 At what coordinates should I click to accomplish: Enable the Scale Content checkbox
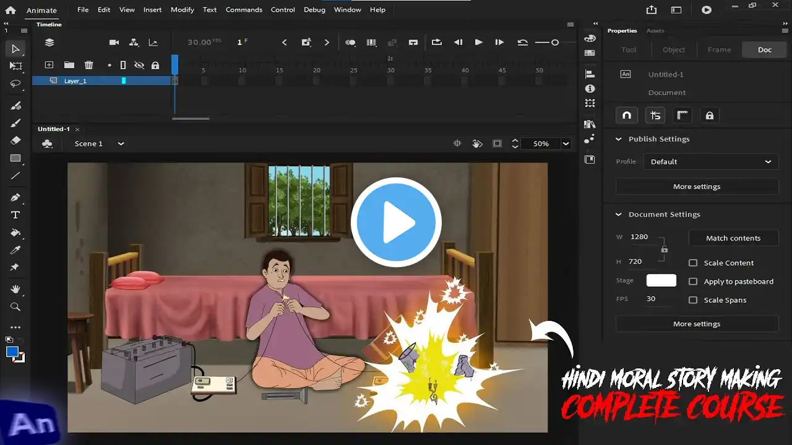(x=693, y=263)
